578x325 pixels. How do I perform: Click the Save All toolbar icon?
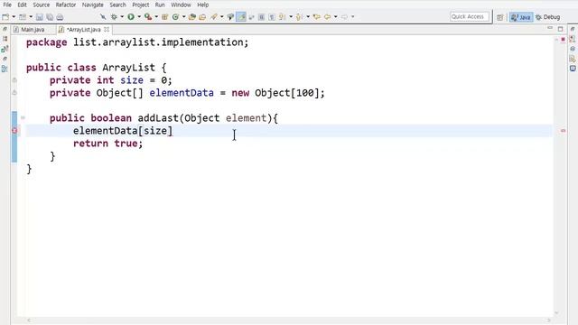point(50,17)
